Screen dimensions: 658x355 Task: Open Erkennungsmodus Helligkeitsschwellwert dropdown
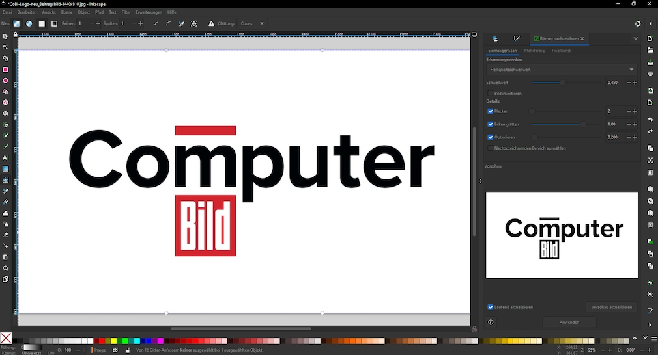(x=562, y=70)
